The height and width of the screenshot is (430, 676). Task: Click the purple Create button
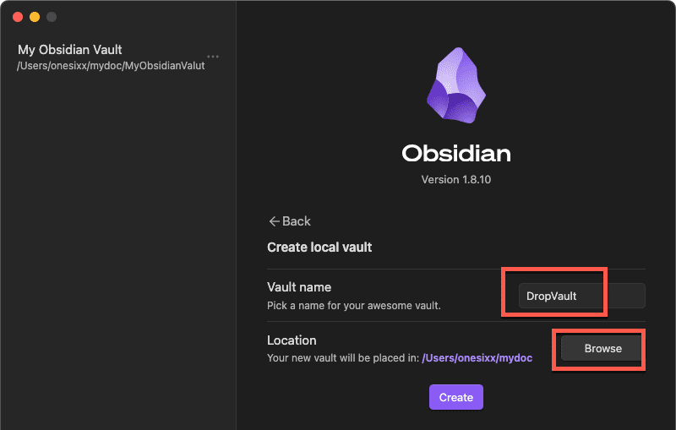[x=455, y=397]
